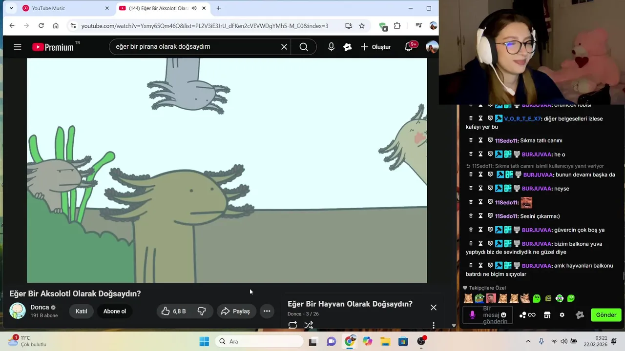The width and height of the screenshot is (625, 351).
Task: Open the Donca channel name link
Action: point(40,307)
